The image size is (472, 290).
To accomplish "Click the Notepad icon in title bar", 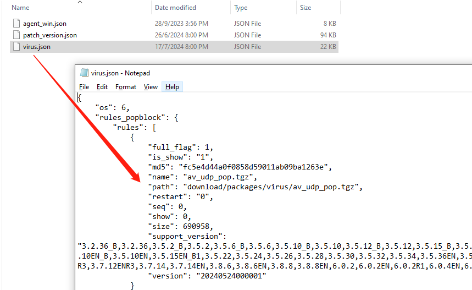I will pyautogui.click(x=84, y=73).
